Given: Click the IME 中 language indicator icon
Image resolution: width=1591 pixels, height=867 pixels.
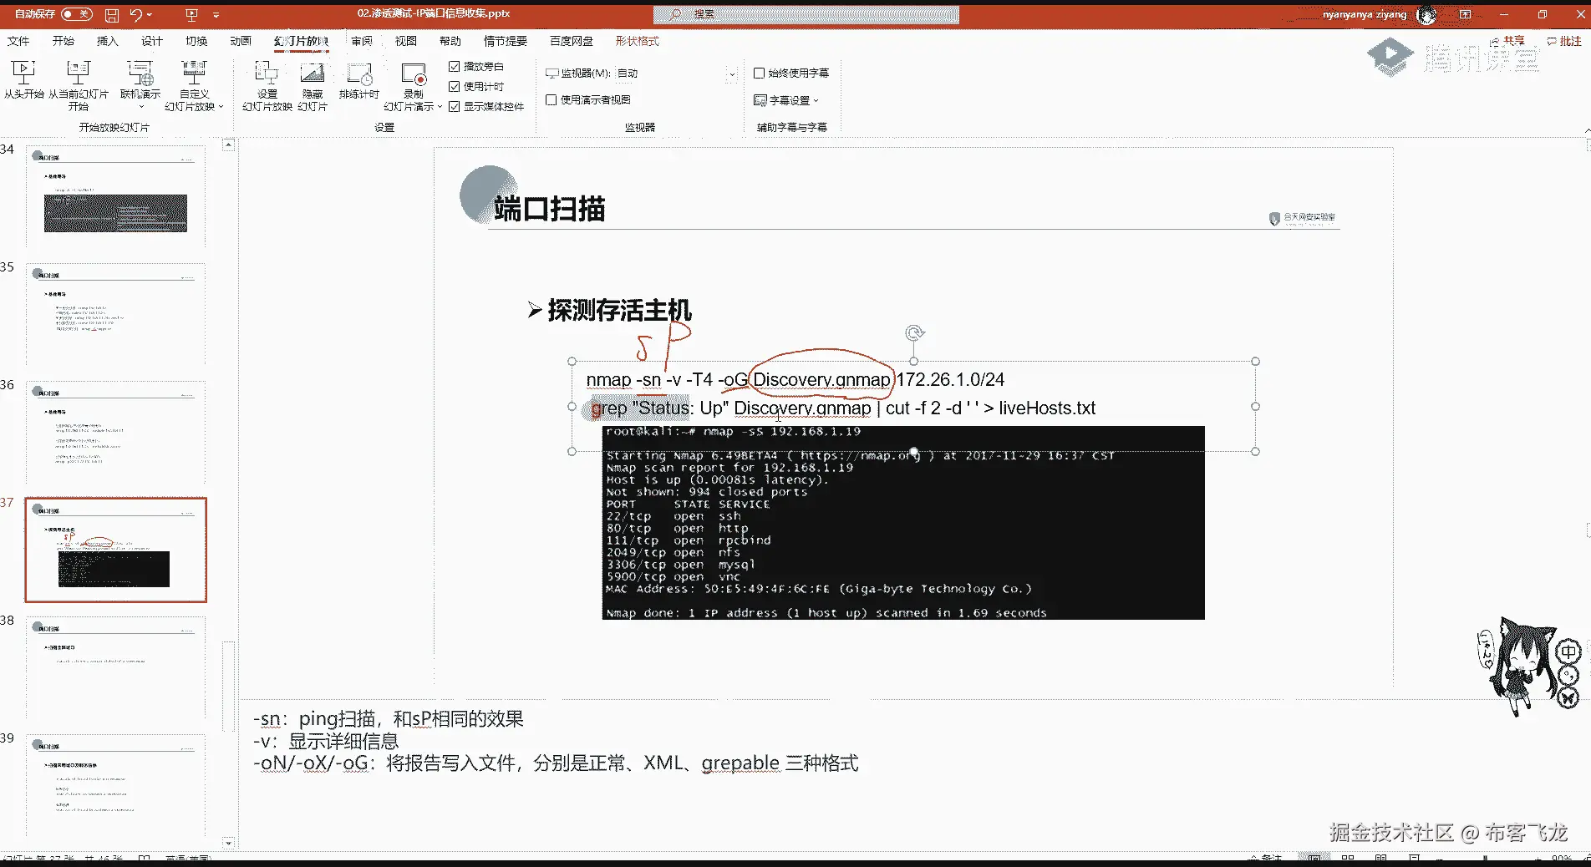Looking at the screenshot, I should [x=1568, y=652].
